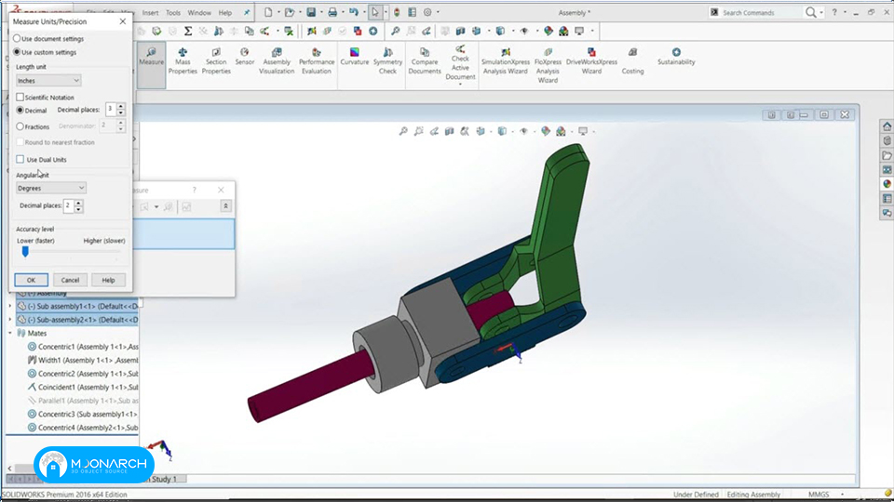Open Performance Evaluation

tap(317, 61)
